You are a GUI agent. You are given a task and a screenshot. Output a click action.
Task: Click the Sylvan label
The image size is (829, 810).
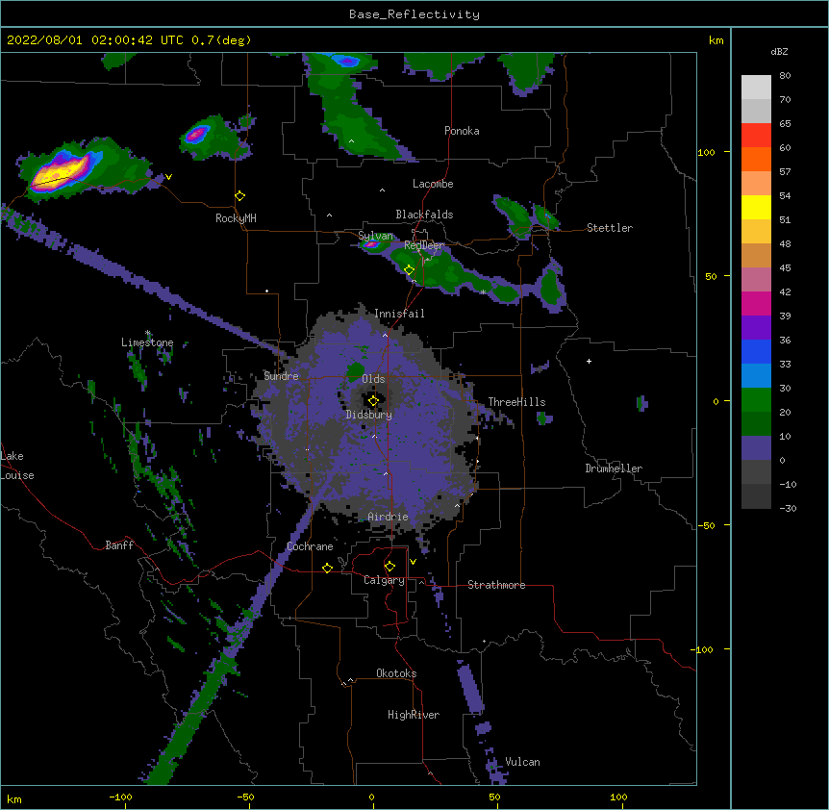click(x=375, y=236)
